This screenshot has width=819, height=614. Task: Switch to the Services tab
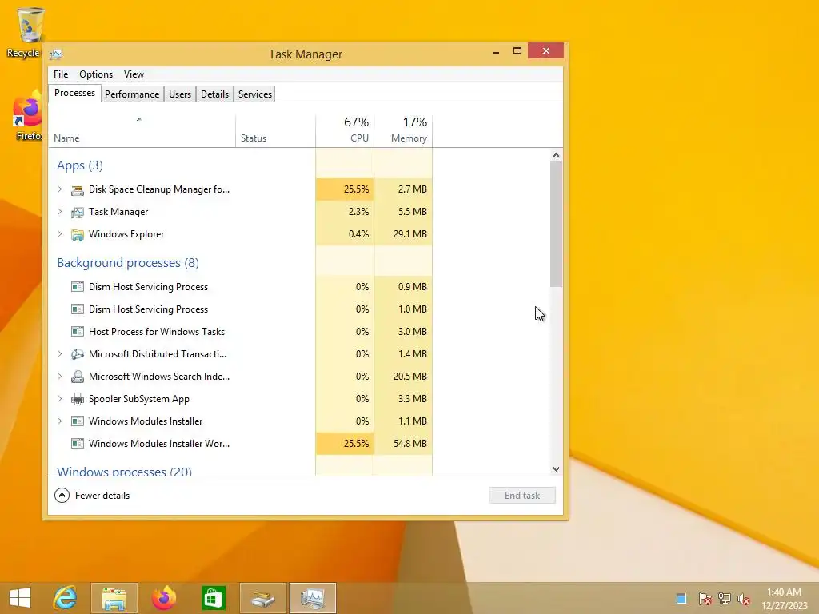(255, 94)
